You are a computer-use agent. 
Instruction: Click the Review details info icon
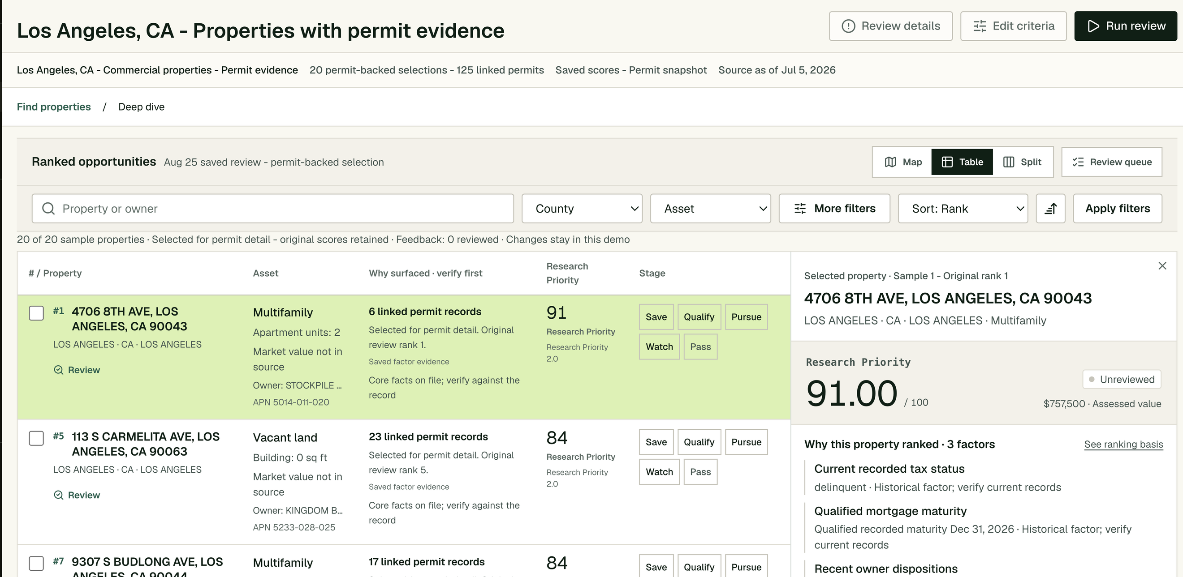click(x=848, y=26)
